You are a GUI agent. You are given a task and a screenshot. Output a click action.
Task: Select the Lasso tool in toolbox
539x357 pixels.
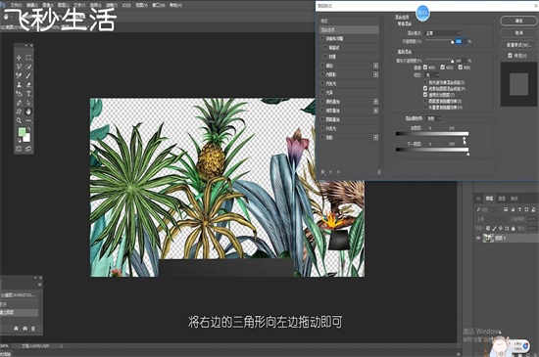19,67
